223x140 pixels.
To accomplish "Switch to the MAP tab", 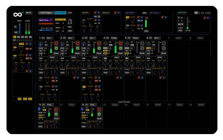I will 70,13.
